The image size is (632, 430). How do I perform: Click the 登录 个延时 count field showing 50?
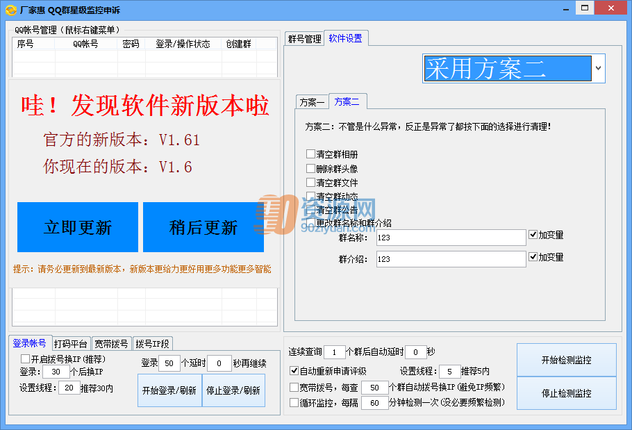pos(169,363)
